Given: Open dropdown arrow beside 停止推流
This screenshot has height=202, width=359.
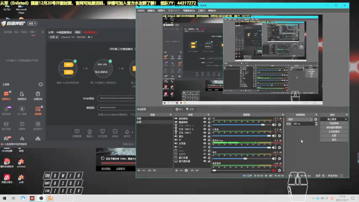Looking at the screenshot, I should click(346, 119).
